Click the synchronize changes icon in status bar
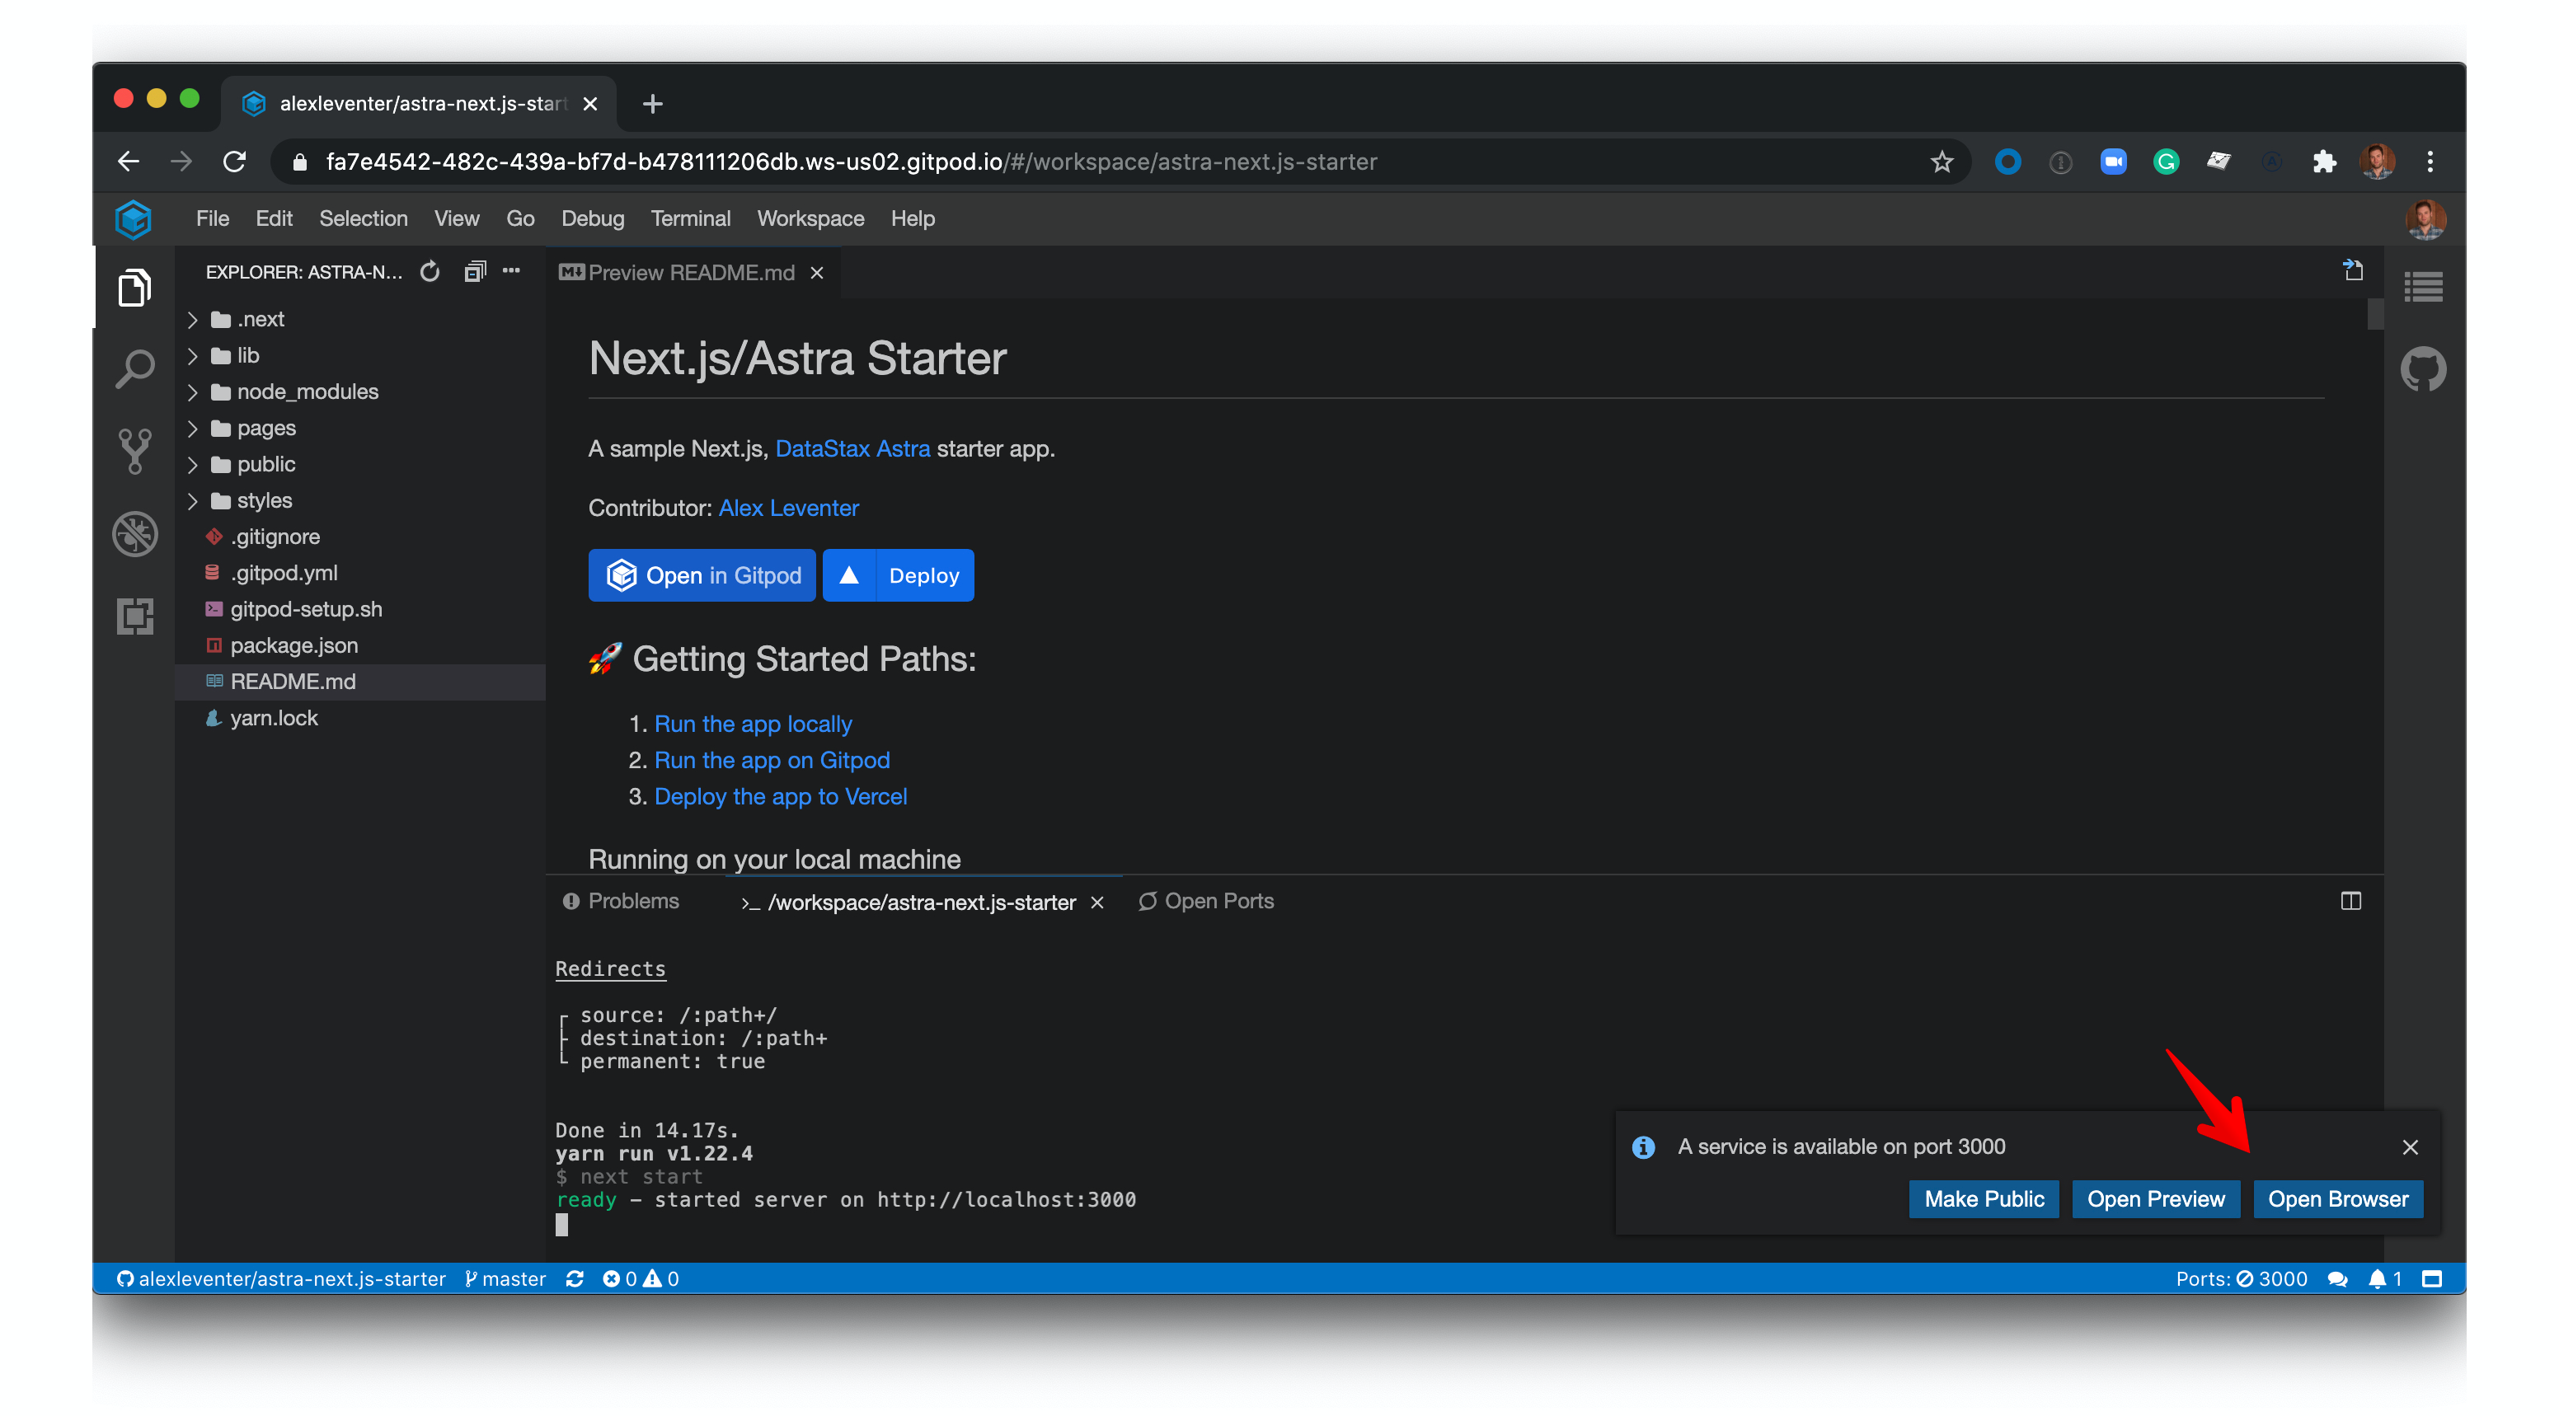The image size is (2559, 1416). click(x=574, y=1279)
